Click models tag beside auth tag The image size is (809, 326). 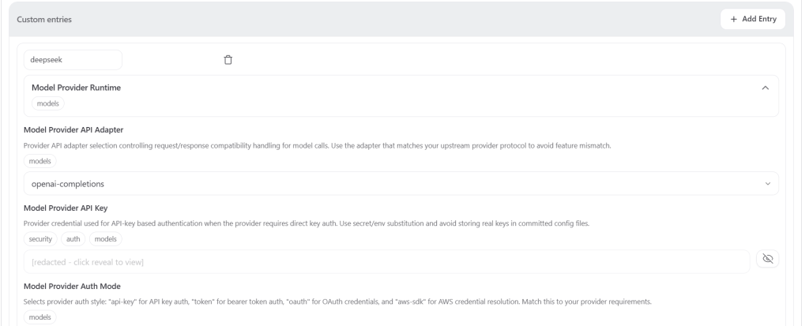(x=105, y=239)
